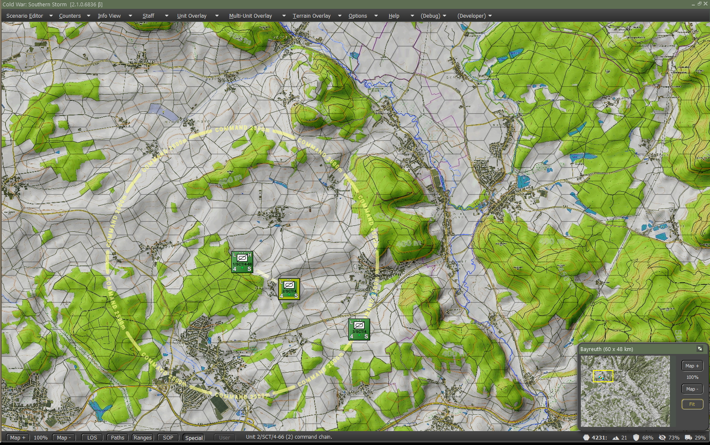Expand the (Developer) dropdown arrow
Screen dimensions: 710x445
point(490,16)
